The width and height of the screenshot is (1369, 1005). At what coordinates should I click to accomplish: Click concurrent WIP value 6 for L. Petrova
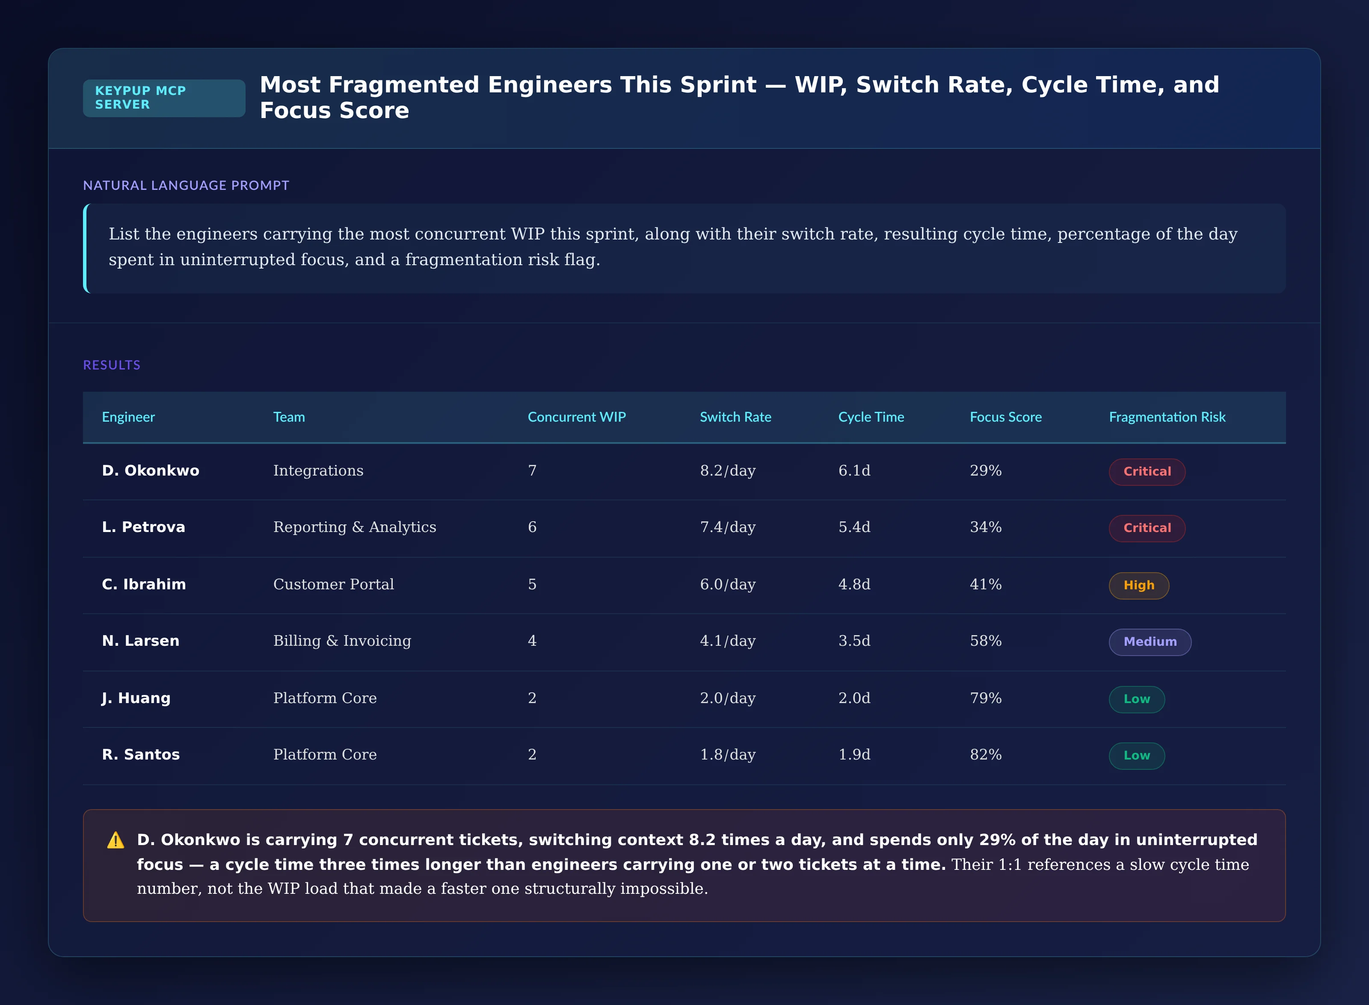click(x=532, y=527)
